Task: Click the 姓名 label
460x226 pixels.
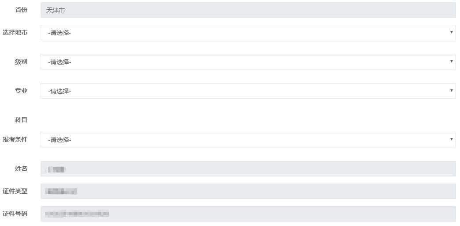Action: [21, 169]
